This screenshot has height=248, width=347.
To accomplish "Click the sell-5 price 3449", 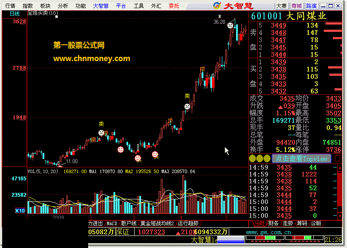I will point(278,25).
